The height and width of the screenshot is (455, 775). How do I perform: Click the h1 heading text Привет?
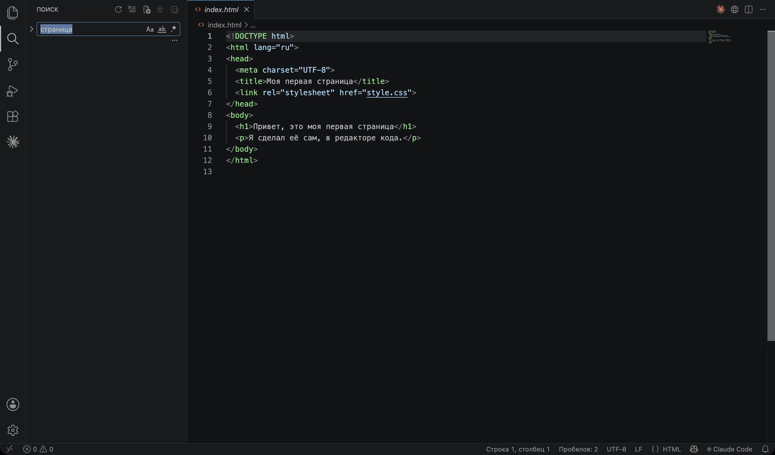tap(266, 126)
